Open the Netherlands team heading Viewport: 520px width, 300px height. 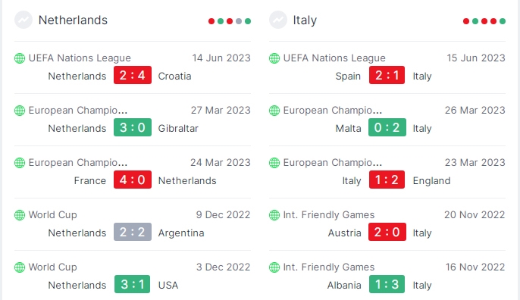click(73, 20)
